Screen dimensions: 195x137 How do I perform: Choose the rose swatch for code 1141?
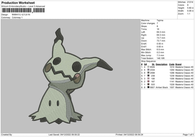click(x=149, y=81)
